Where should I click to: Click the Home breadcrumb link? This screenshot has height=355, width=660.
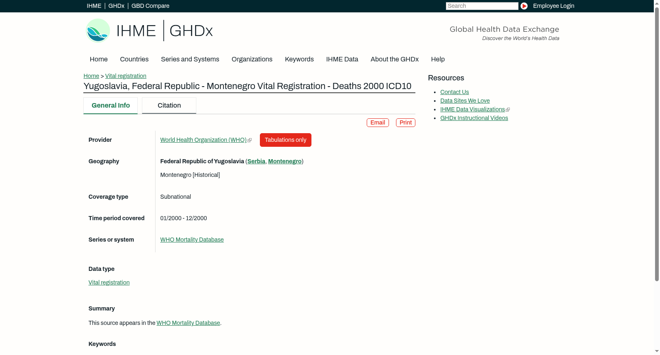[91, 76]
